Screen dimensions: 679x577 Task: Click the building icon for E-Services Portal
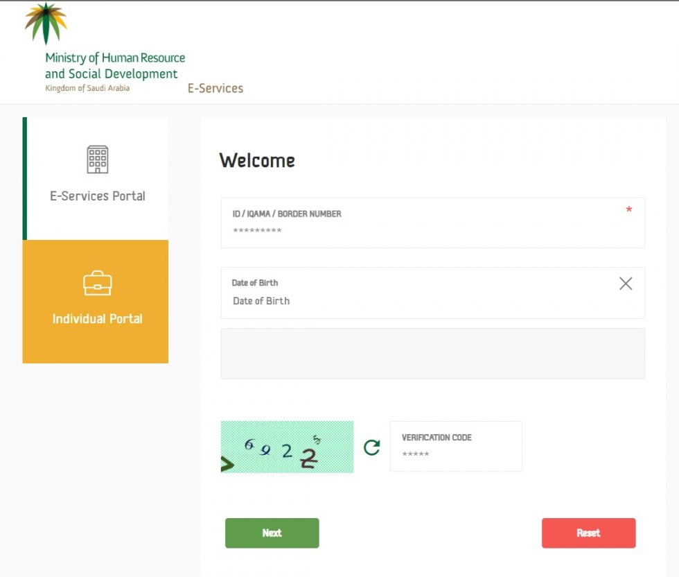click(97, 160)
